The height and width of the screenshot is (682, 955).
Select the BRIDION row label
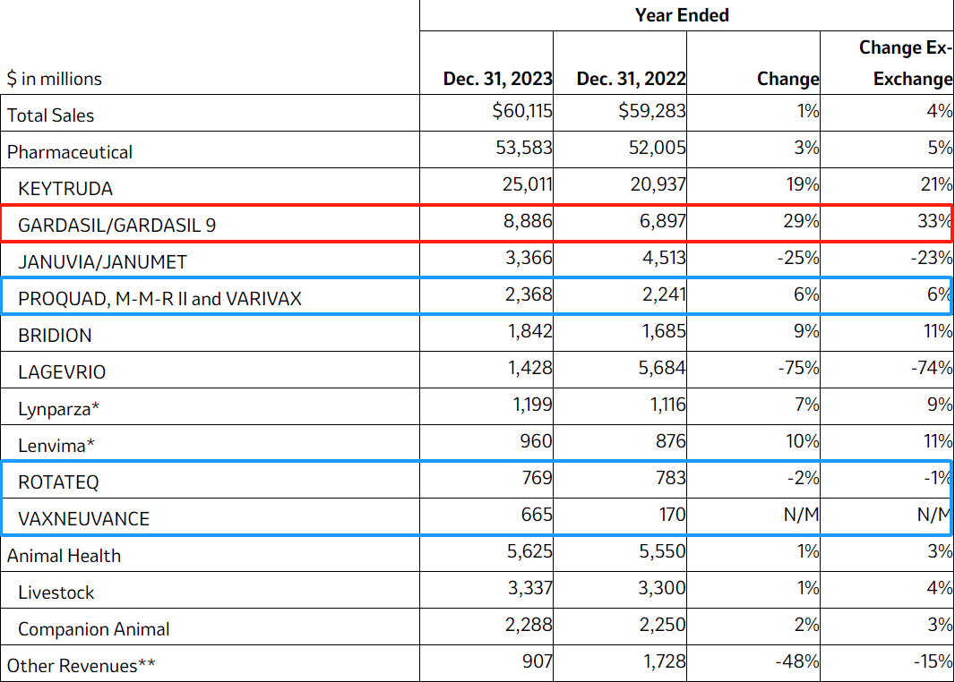(x=55, y=336)
